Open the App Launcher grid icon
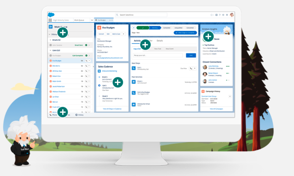The width and height of the screenshot is (294, 176). click(x=50, y=20)
